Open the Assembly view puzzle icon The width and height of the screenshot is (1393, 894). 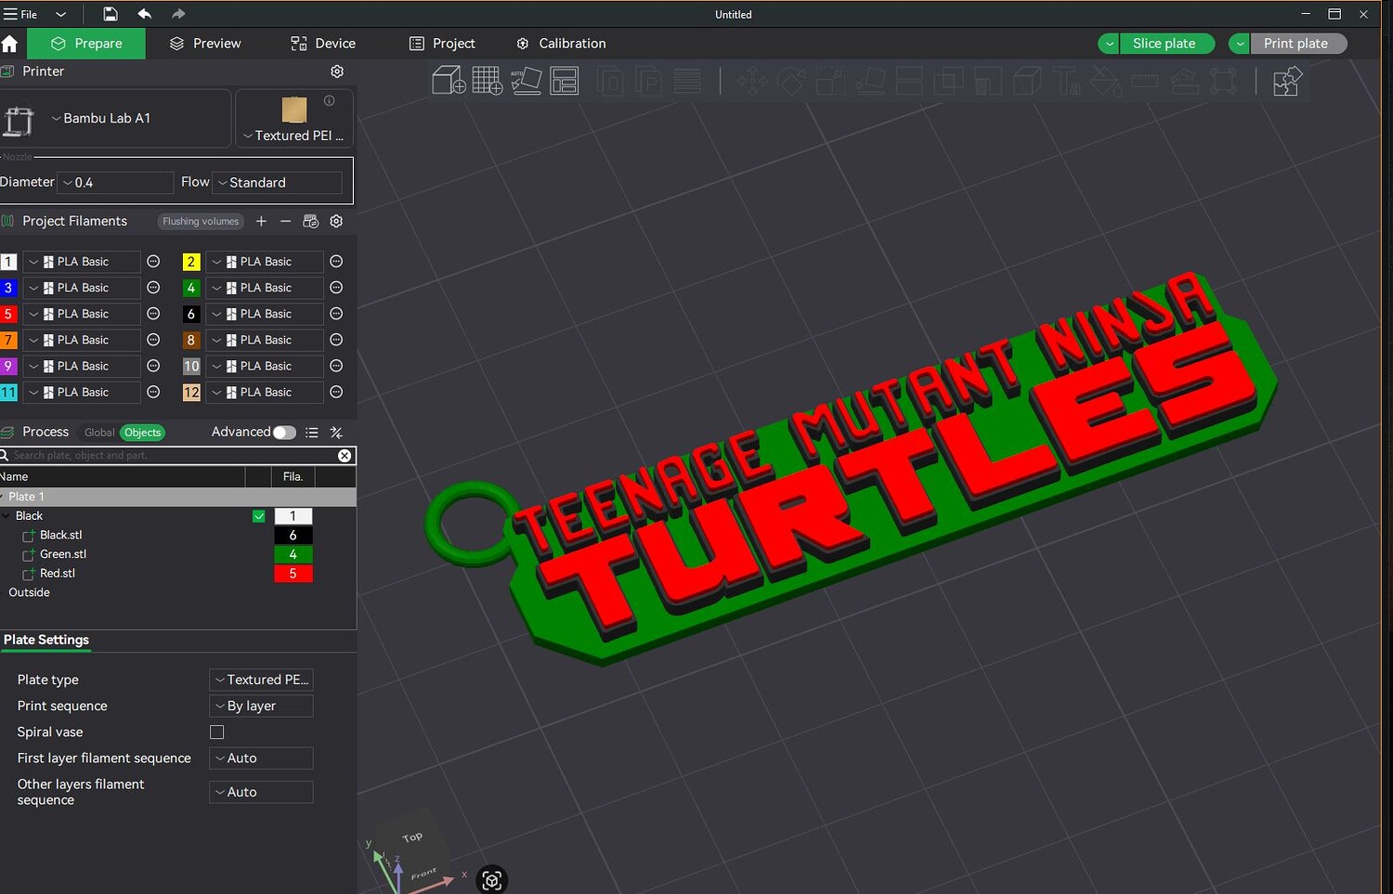(1287, 81)
